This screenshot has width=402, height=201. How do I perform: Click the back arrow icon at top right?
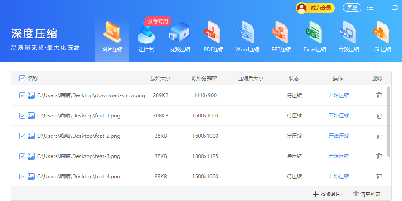395,8
